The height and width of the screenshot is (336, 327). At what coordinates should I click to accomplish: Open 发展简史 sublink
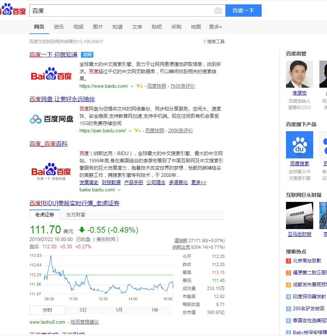tap(89, 182)
